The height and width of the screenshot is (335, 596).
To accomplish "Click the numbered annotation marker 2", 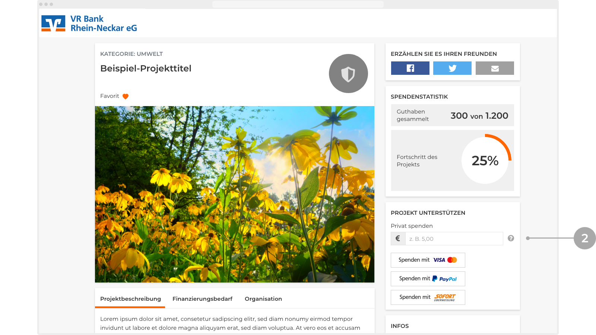I will 585,238.
